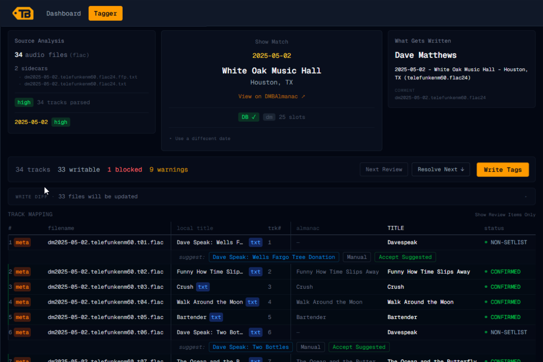Choose suggestion Dave Speak: Wells Fargo Tree Donation
The width and height of the screenshot is (543, 362).
click(x=274, y=257)
